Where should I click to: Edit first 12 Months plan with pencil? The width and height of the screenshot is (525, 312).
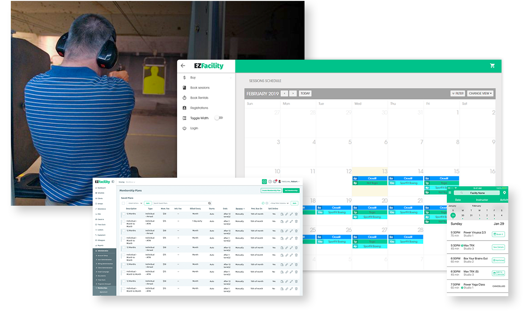pyautogui.click(x=291, y=214)
